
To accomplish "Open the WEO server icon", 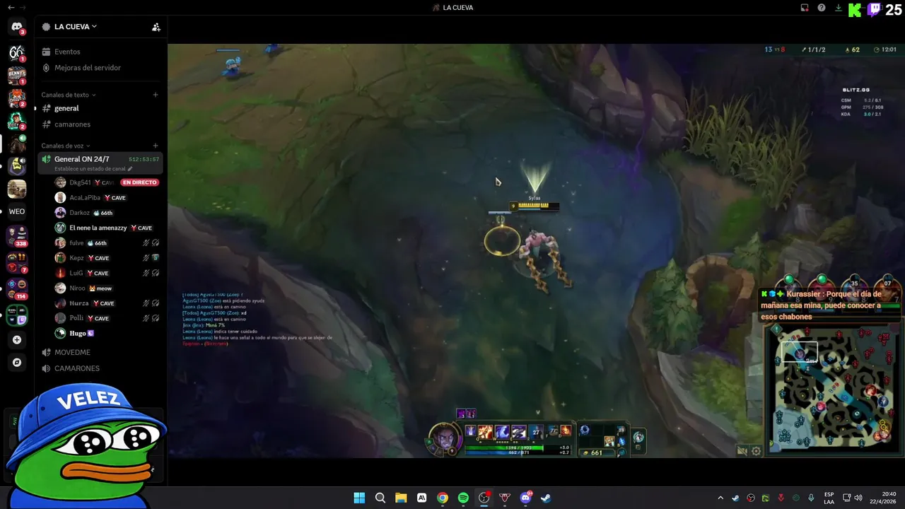I will 17,211.
